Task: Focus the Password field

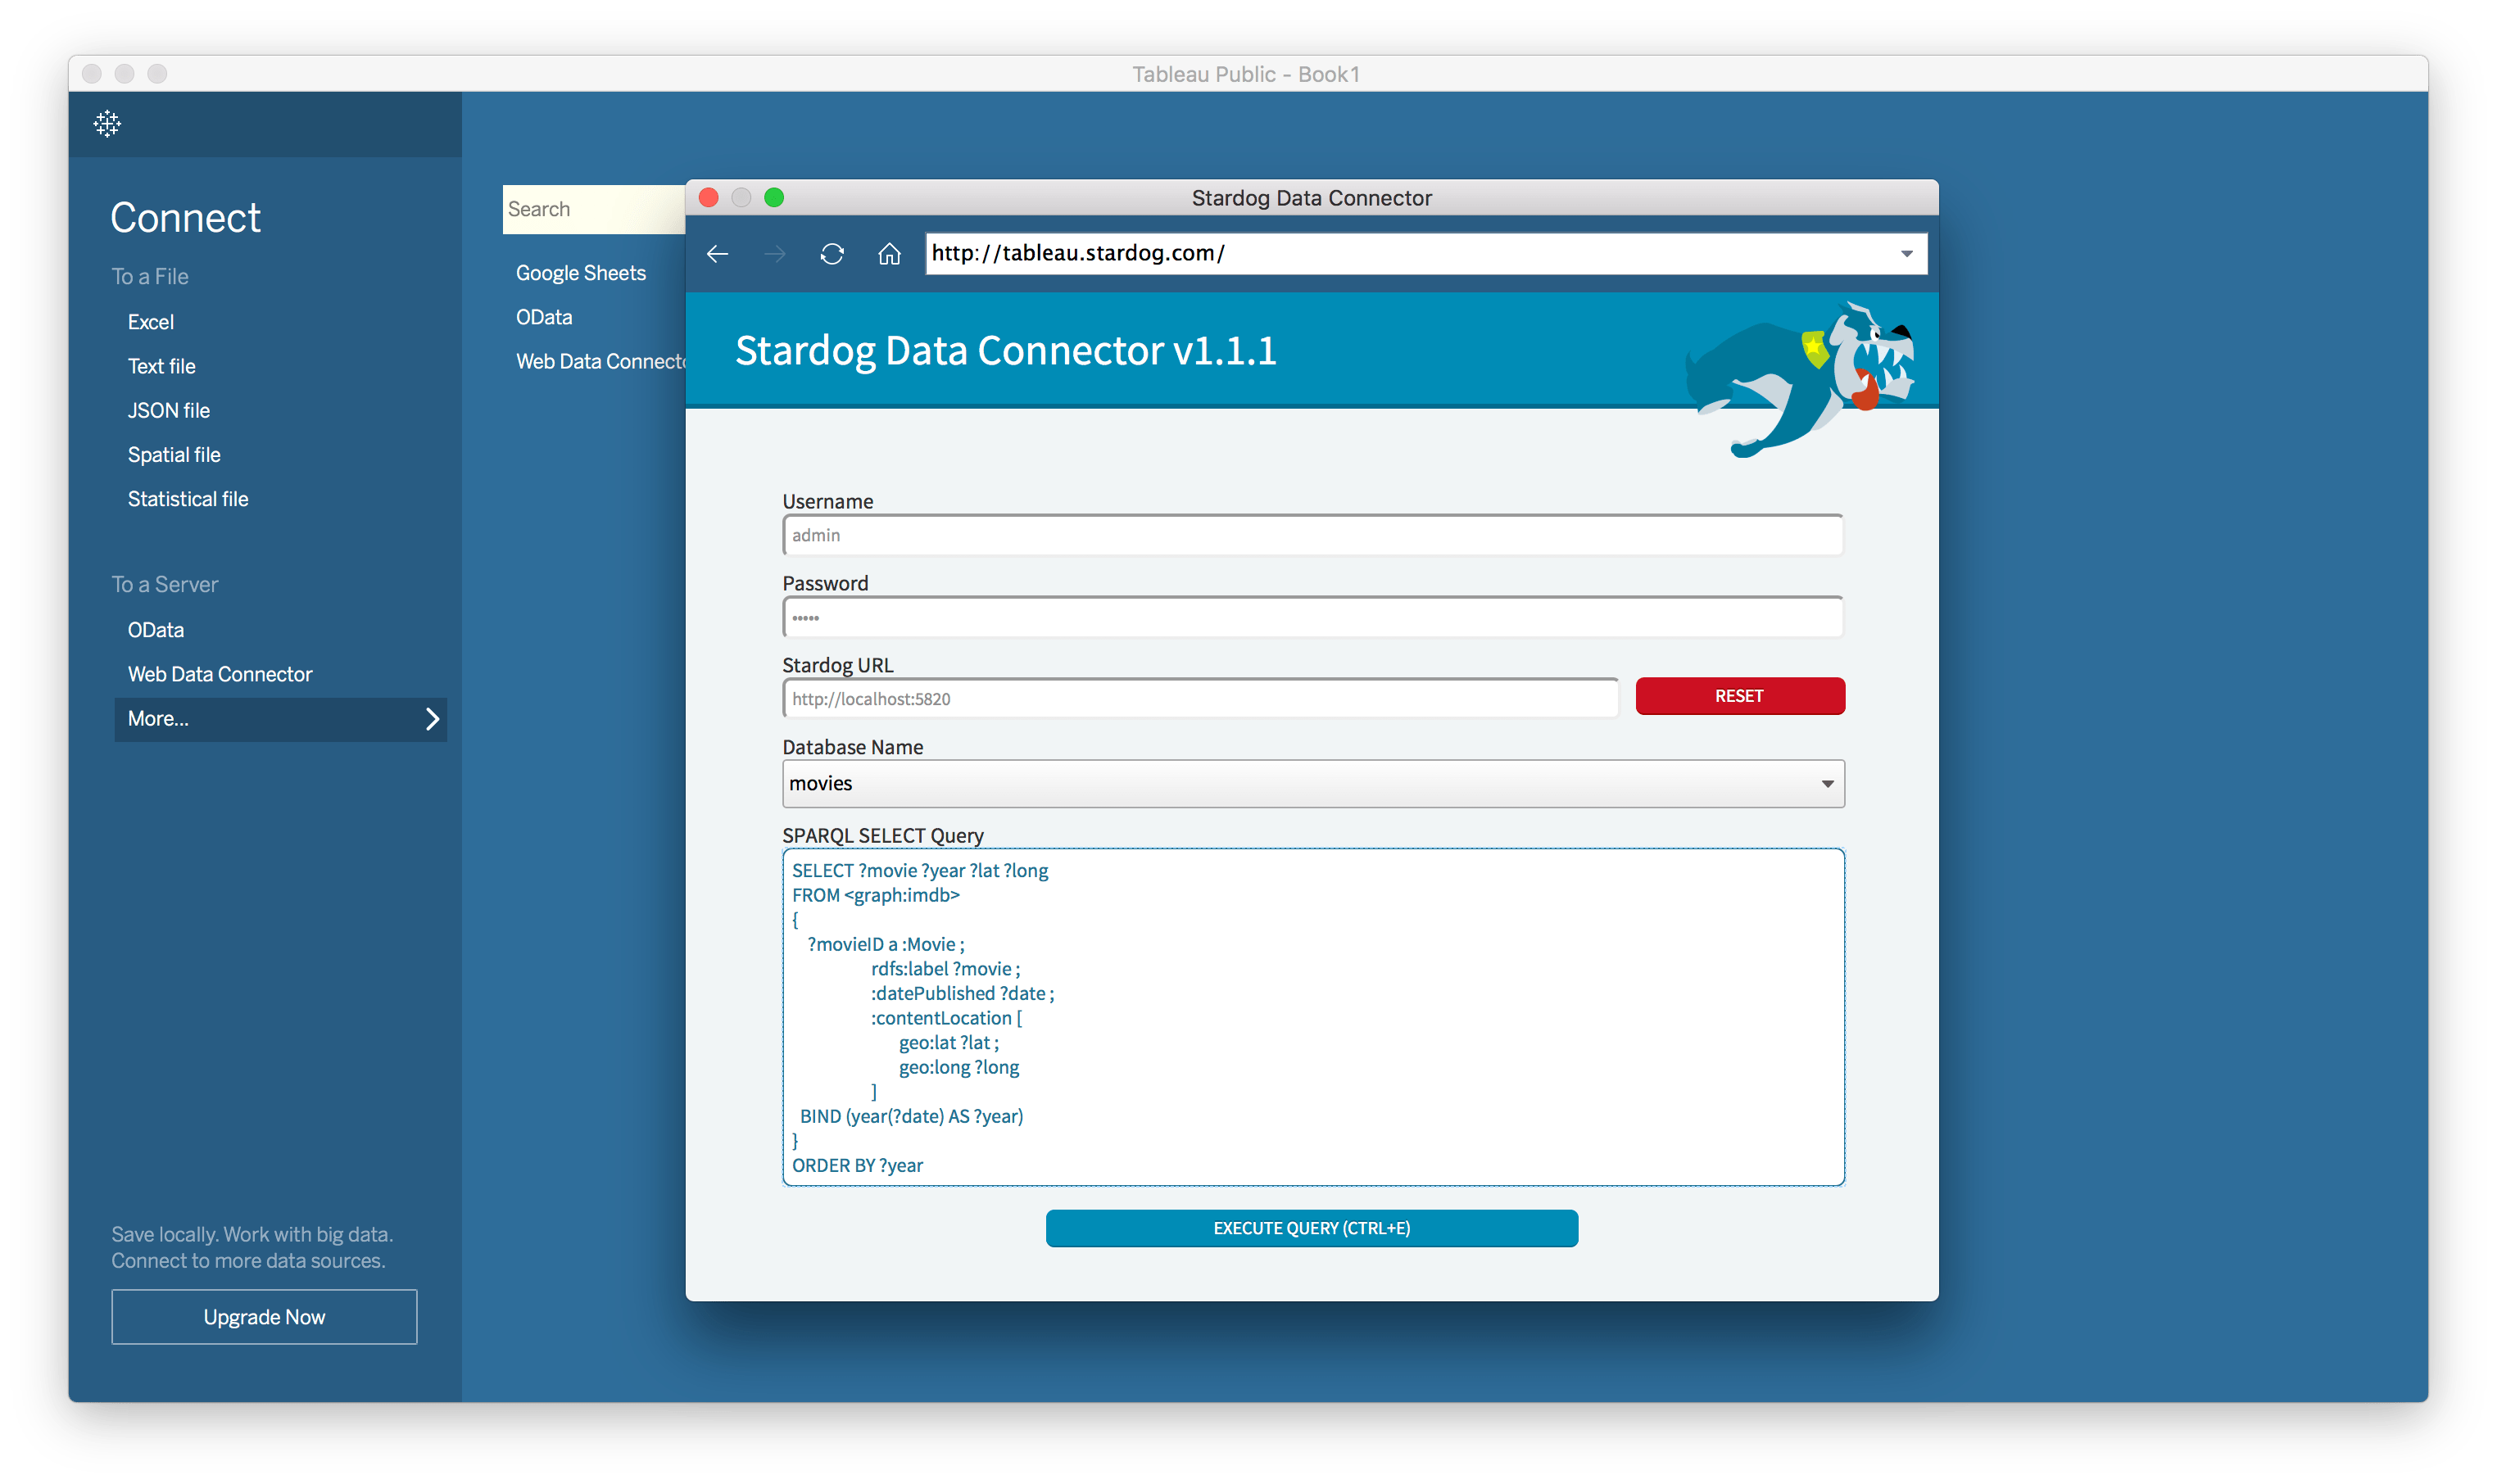Action: click(x=1312, y=618)
